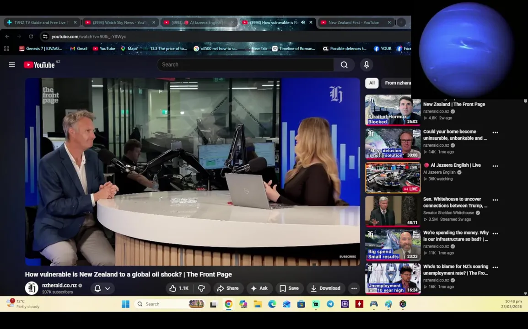Like the video with thumbs up
This screenshot has width=528, height=329.
(179, 288)
